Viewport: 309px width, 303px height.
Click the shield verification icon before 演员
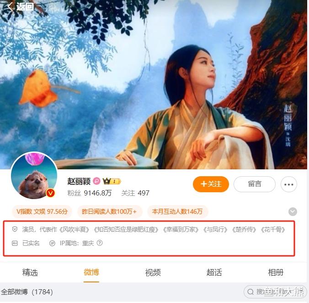click(15, 229)
